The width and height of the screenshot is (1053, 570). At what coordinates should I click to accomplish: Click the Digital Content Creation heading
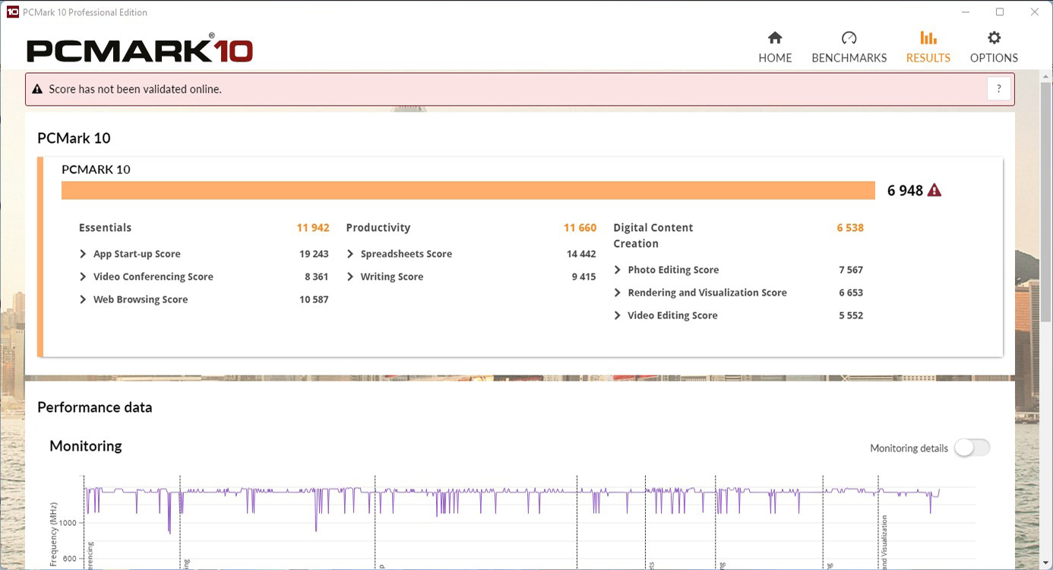pyautogui.click(x=653, y=236)
